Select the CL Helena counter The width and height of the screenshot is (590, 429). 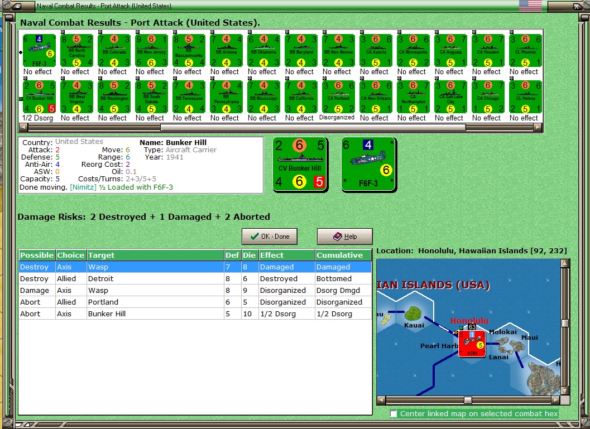(x=525, y=98)
